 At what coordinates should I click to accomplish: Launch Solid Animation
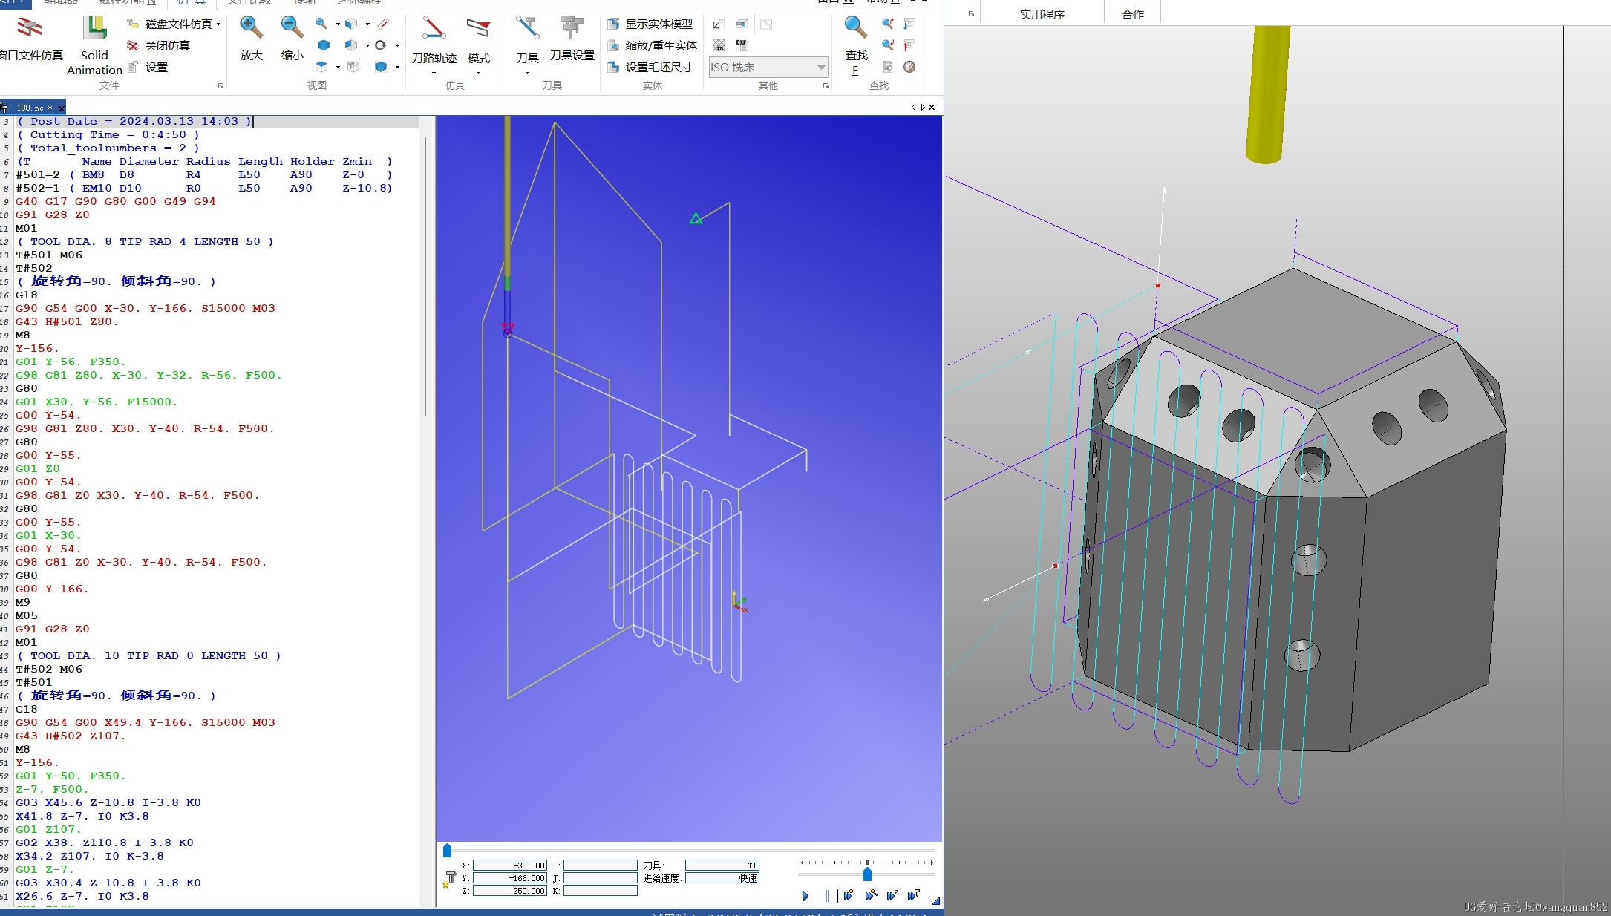pos(94,45)
